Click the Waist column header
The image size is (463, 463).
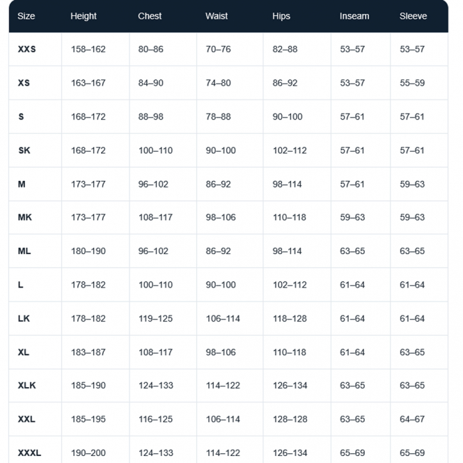pyautogui.click(x=217, y=16)
